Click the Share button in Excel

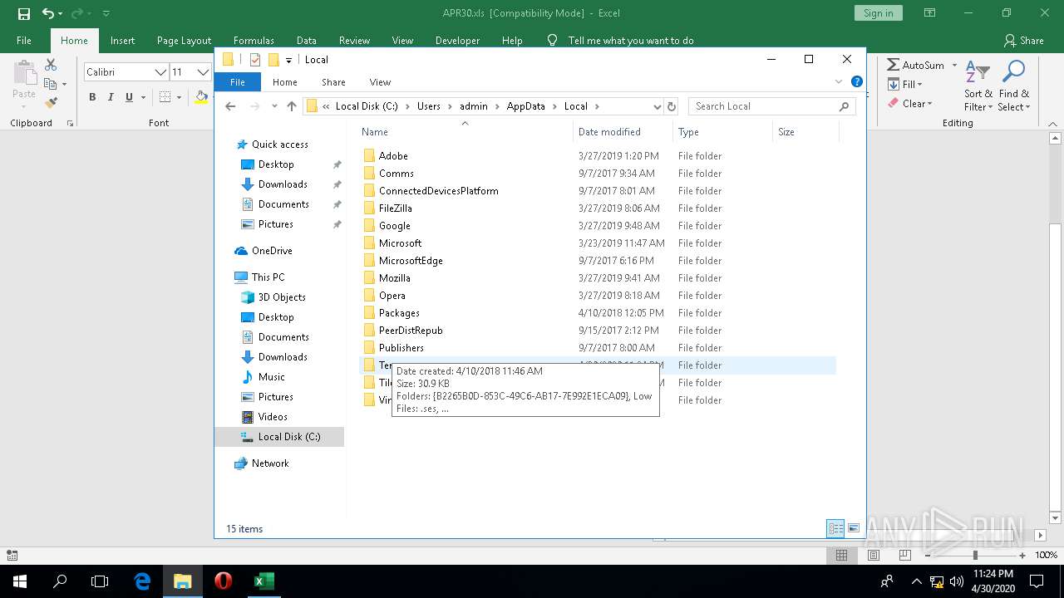[x=1023, y=41]
